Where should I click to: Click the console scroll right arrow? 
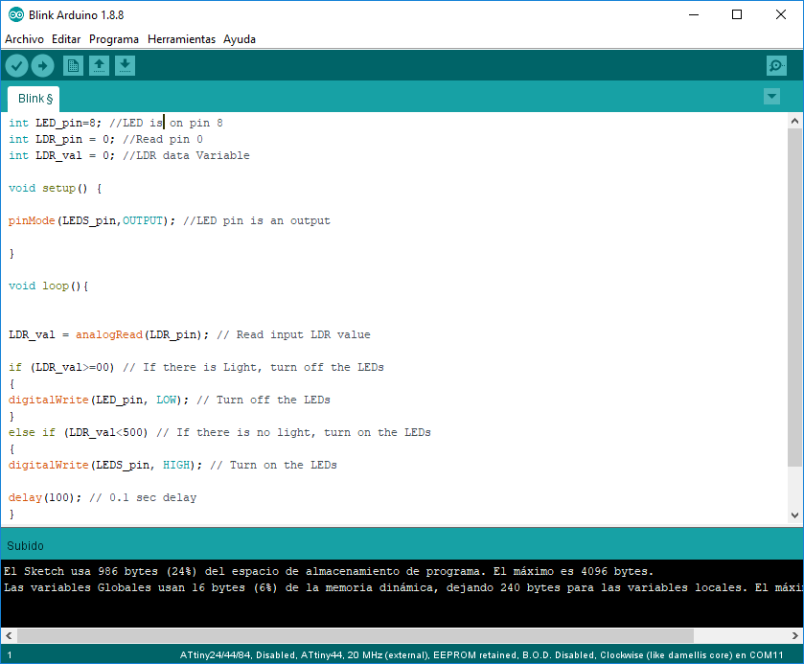[794, 636]
